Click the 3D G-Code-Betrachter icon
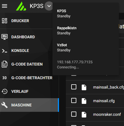Image resolution: width=124 pixels, height=126 pixels. click(x=5, y=78)
